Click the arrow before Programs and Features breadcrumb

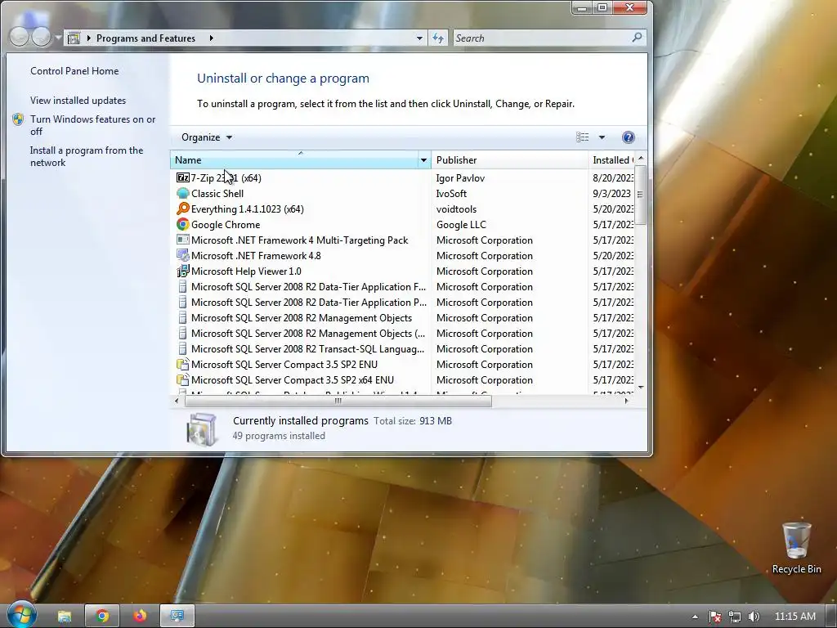click(88, 38)
